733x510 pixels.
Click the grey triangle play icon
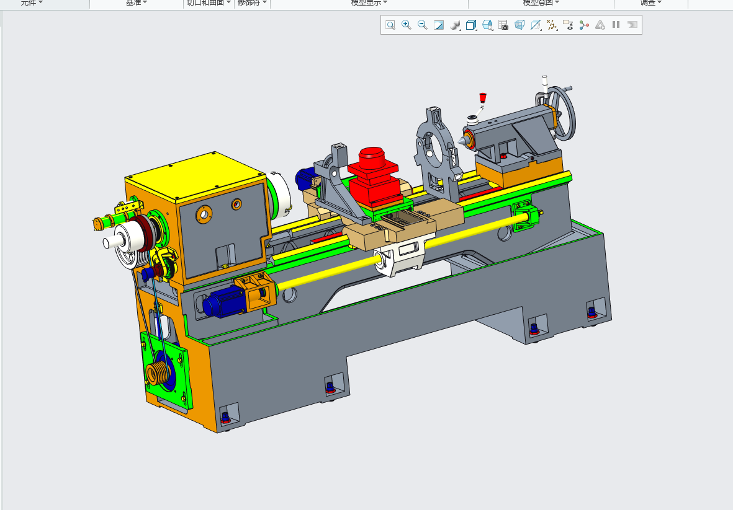pos(600,25)
